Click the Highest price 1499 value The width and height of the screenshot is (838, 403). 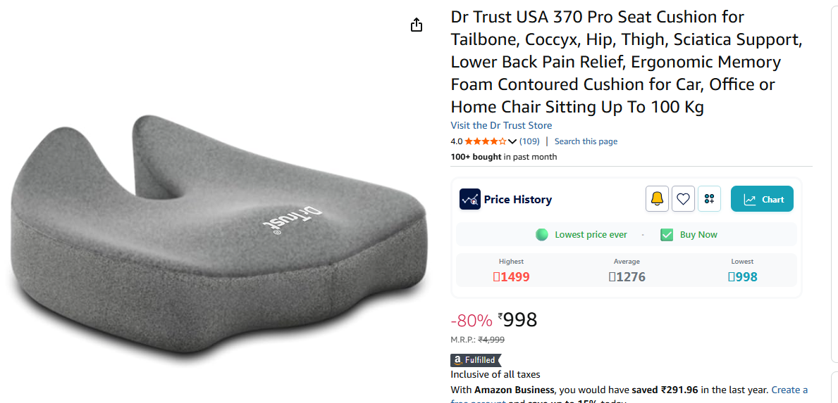coord(512,277)
